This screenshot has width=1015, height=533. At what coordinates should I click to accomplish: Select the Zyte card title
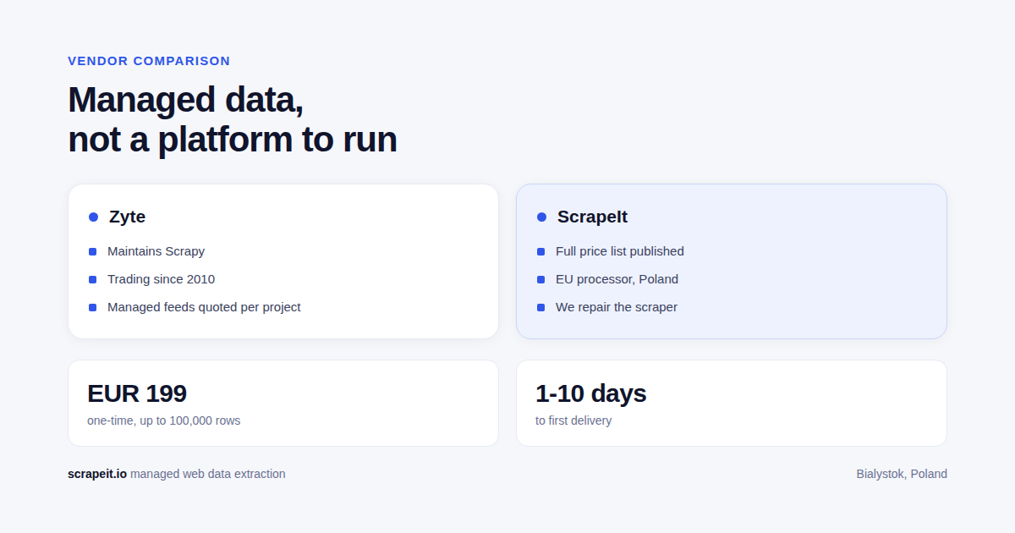click(x=127, y=217)
